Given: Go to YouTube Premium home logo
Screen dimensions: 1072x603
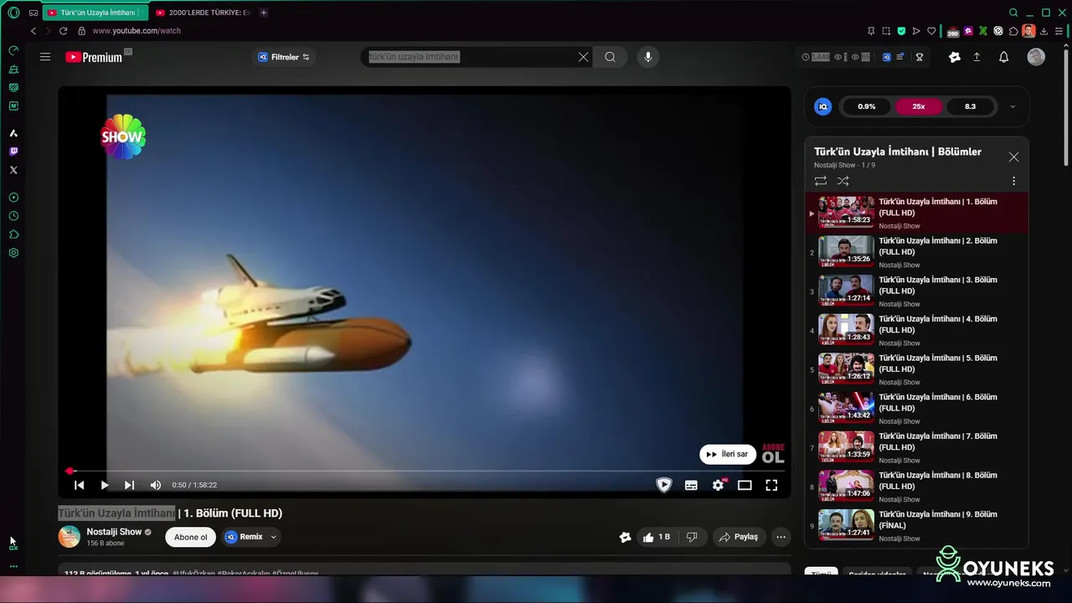Looking at the screenshot, I should (x=94, y=57).
